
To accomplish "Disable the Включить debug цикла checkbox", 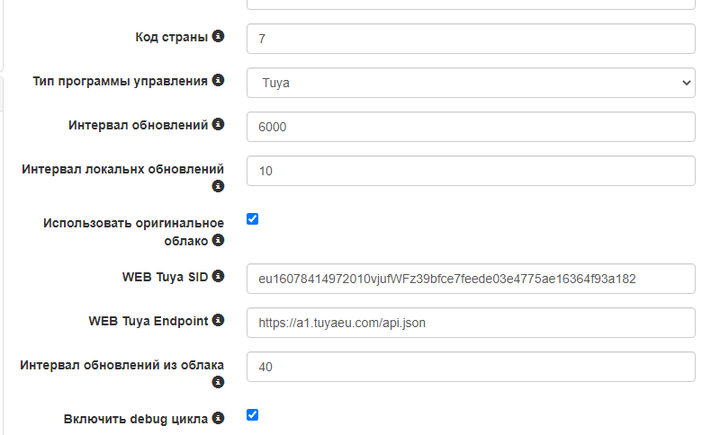I will 253,414.
